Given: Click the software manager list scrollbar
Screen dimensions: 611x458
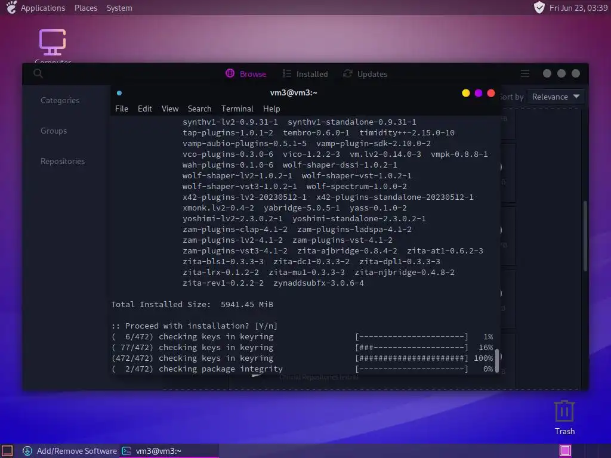Looking at the screenshot, I should [585, 236].
